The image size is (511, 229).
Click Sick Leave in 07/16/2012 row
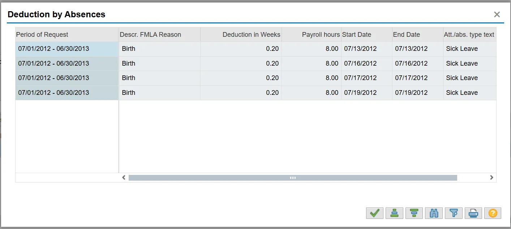coord(470,63)
